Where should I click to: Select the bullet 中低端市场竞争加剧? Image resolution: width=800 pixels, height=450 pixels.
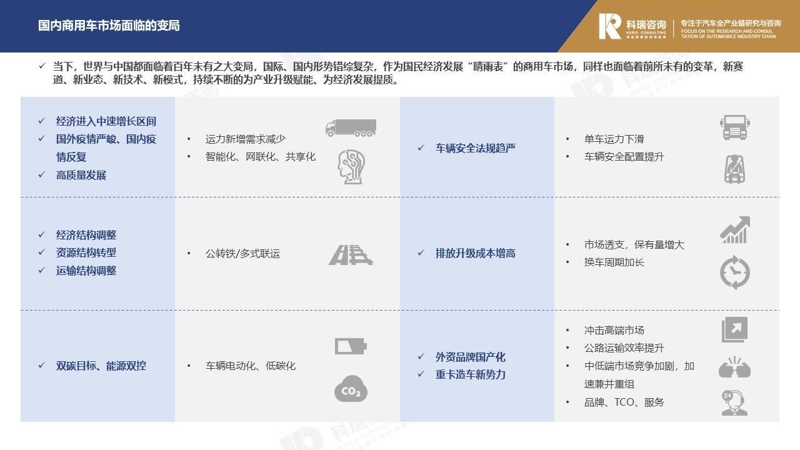639,375
